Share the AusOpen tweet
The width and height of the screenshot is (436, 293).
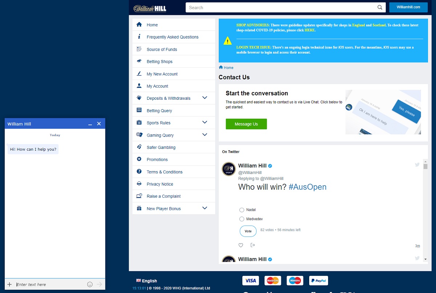[x=253, y=245]
